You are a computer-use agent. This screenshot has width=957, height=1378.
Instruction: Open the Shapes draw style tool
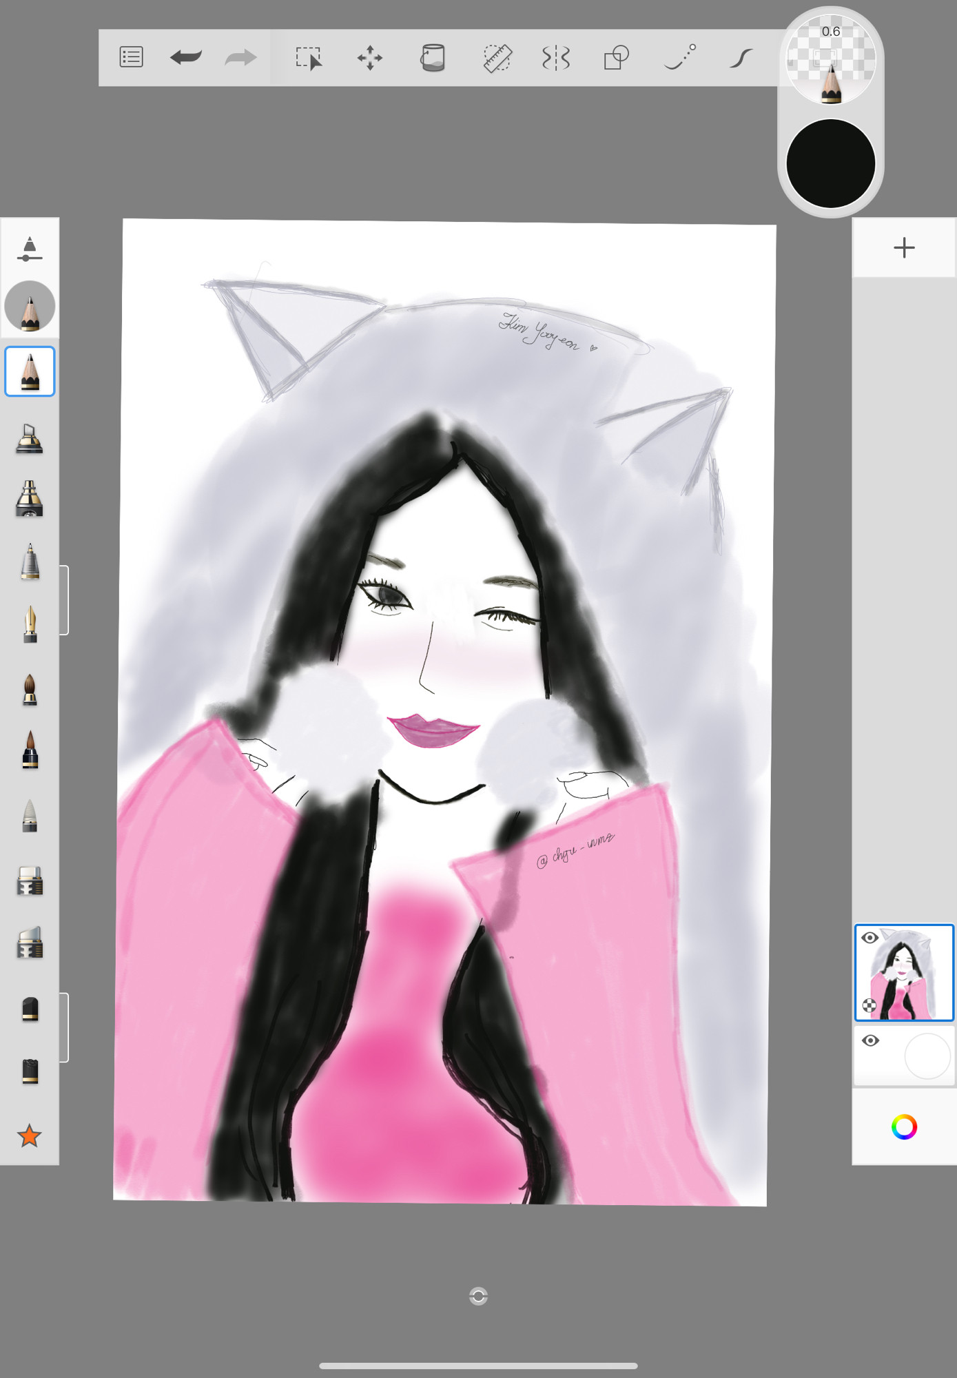coord(617,58)
